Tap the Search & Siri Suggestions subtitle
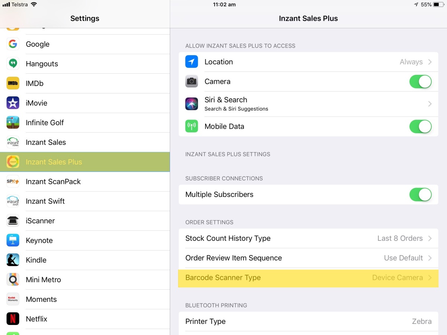The image size is (447, 335). [x=236, y=109]
